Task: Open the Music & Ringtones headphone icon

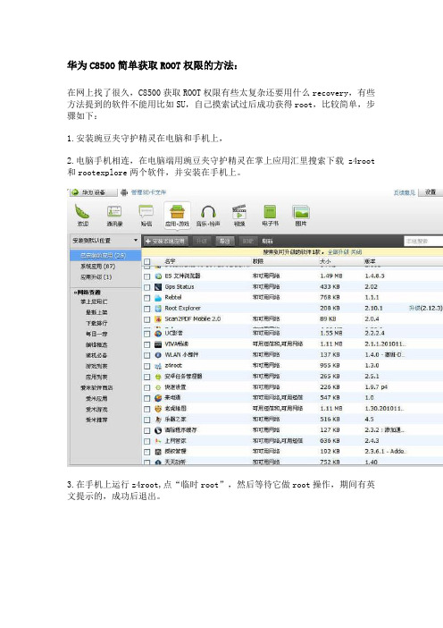Action: (208, 212)
